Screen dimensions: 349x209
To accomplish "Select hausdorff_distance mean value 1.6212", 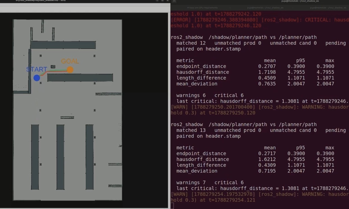I will pos(267,159).
